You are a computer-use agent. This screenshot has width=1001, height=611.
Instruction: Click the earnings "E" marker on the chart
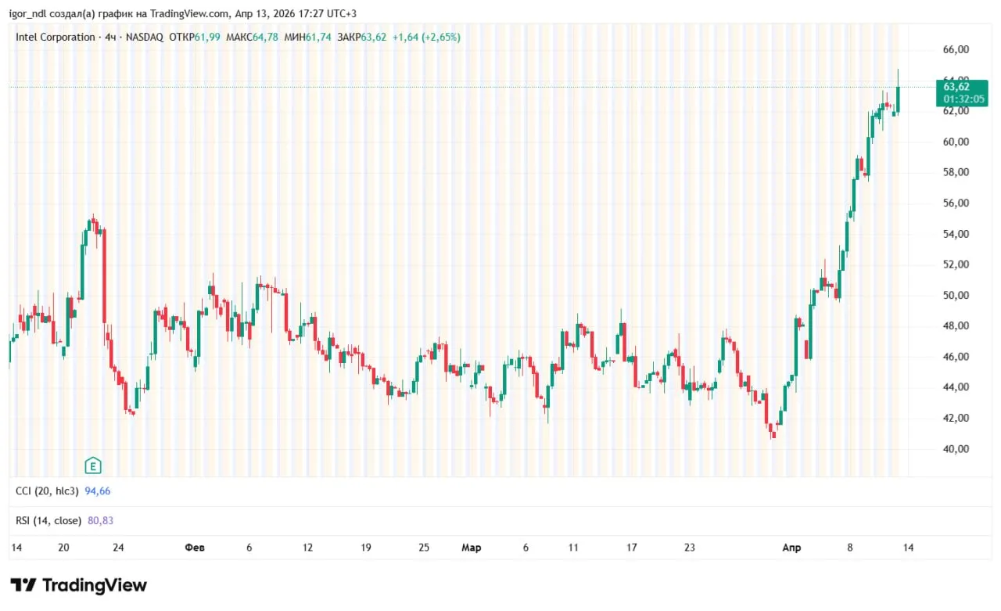pos(93,465)
